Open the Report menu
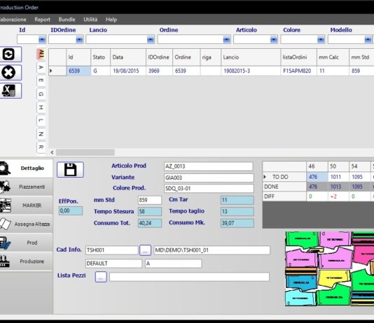The image size is (374, 323). [42, 20]
